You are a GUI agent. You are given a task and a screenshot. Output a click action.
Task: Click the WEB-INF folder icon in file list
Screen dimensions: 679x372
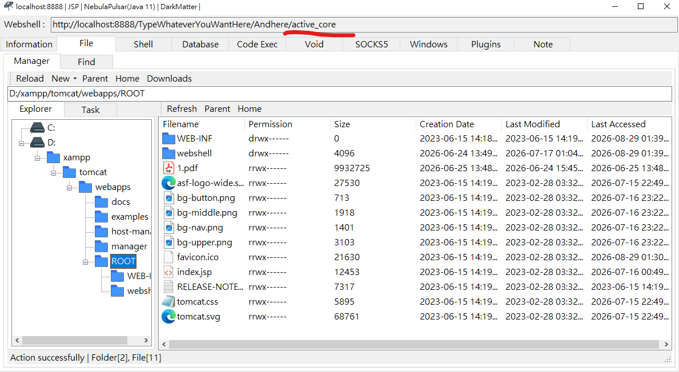[x=168, y=139]
